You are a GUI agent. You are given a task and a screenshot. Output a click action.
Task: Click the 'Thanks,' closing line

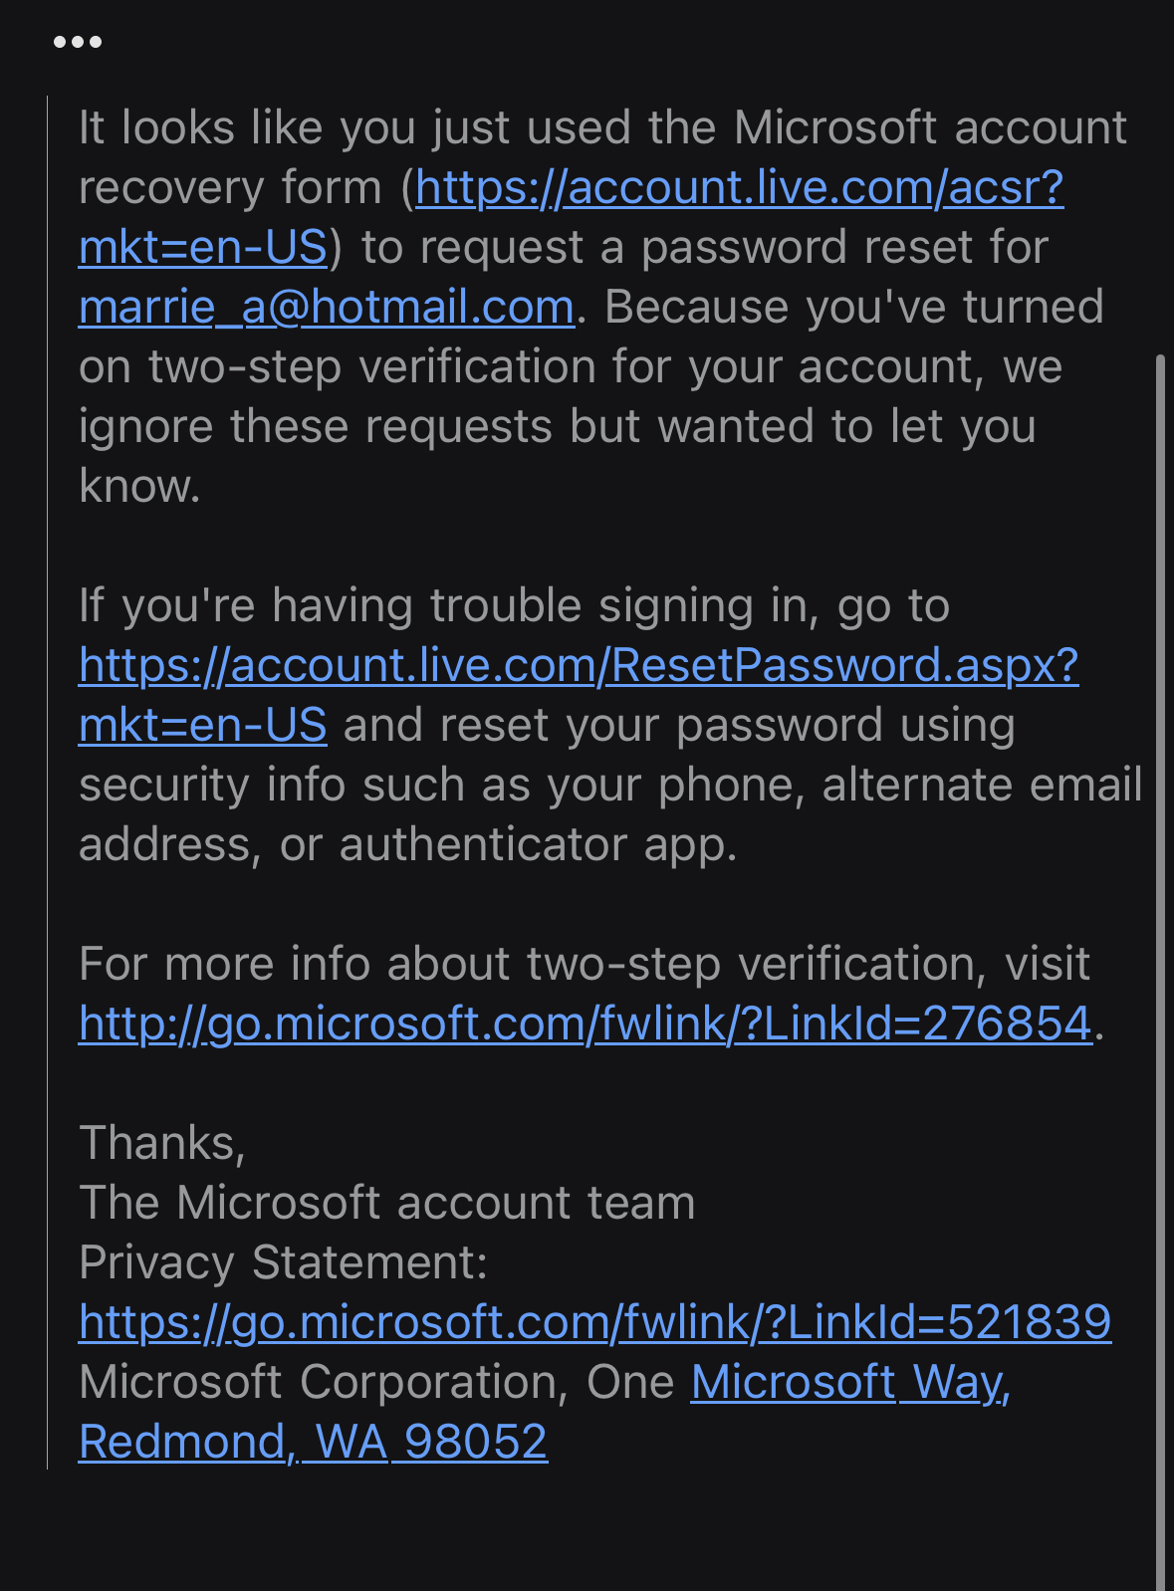click(x=162, y=1143)
